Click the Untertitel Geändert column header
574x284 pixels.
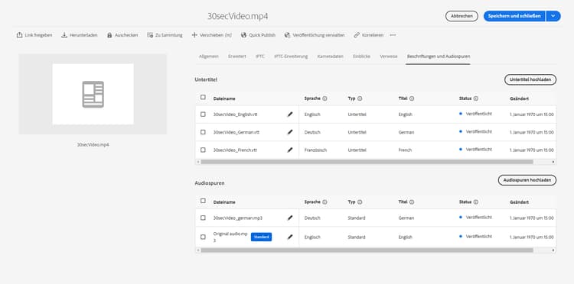519,98
